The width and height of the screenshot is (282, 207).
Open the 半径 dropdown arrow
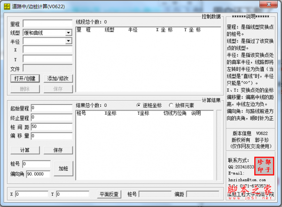click(x=69, y=41)
